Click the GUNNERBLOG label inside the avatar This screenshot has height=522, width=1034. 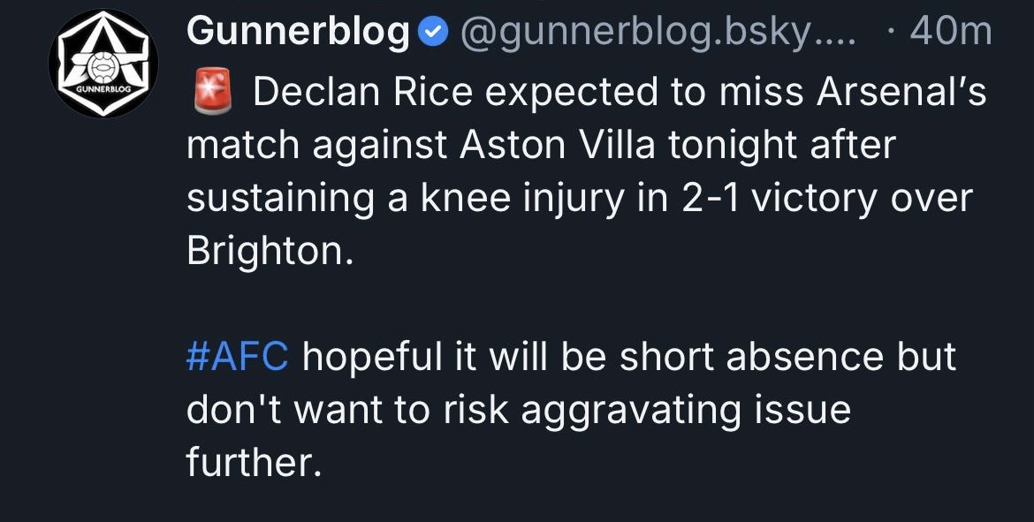103,88
